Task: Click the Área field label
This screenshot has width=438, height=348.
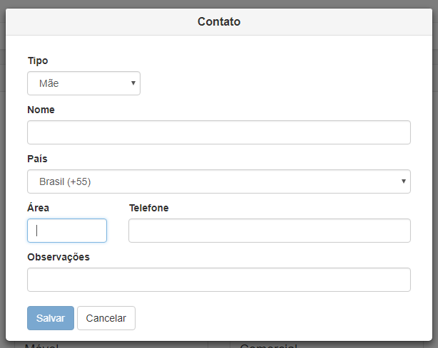Action: tap(39, 208)
